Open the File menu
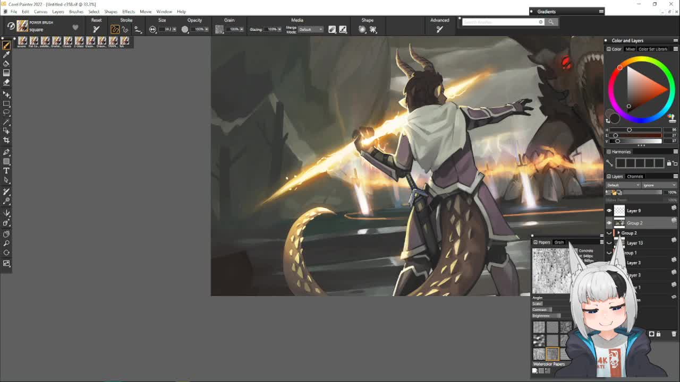This screenshot has height=382, width=680. (14, 12)
